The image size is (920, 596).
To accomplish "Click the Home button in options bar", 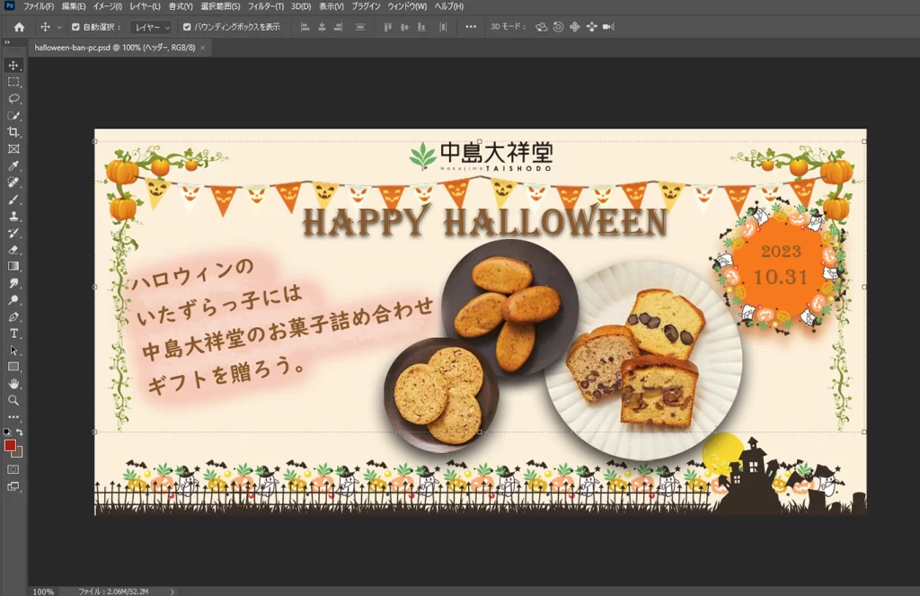I will coord(19,27).
